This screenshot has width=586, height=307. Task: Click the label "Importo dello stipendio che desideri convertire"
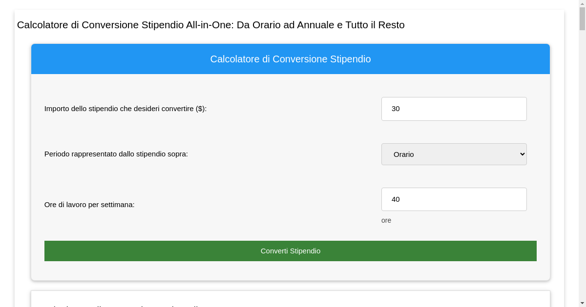(x=125, y=109)
